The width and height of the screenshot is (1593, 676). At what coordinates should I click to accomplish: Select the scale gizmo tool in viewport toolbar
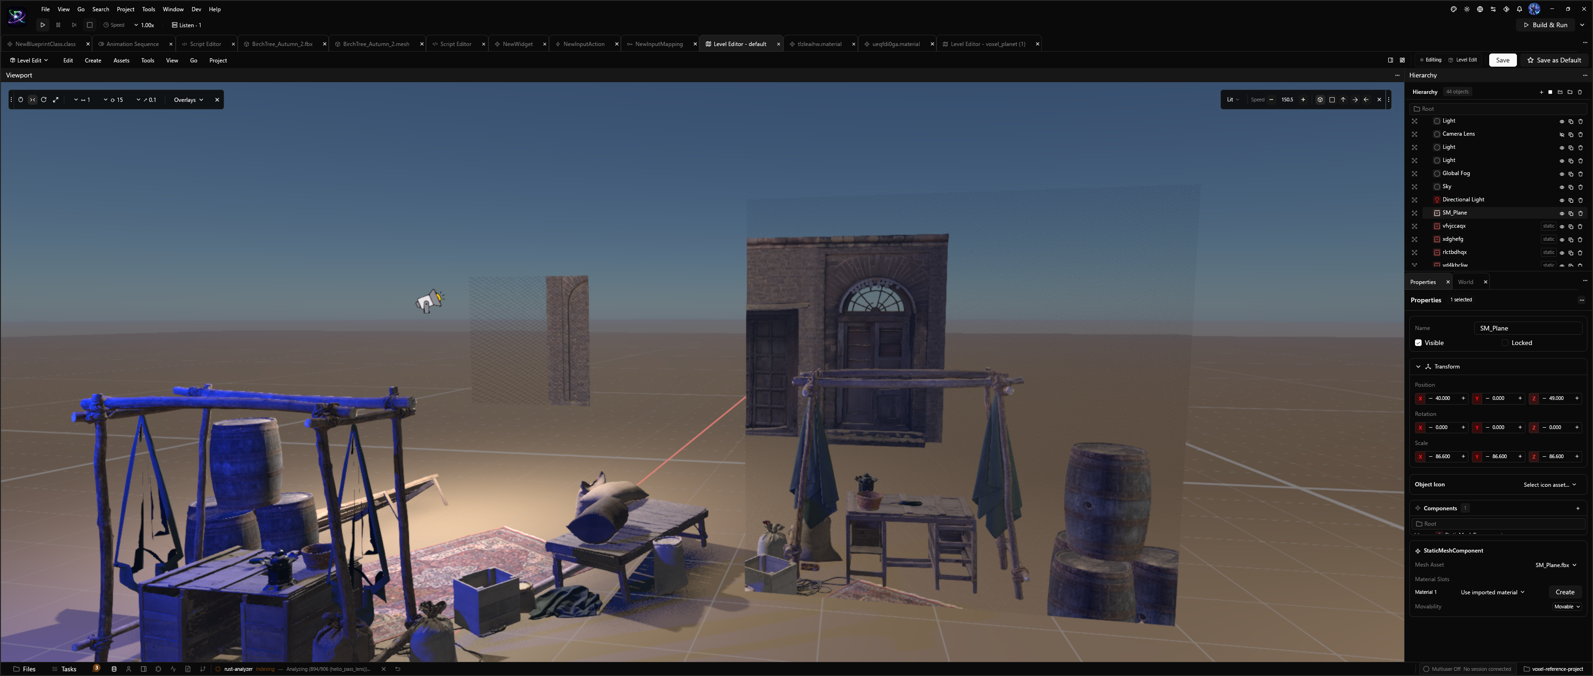pos(56,100)
